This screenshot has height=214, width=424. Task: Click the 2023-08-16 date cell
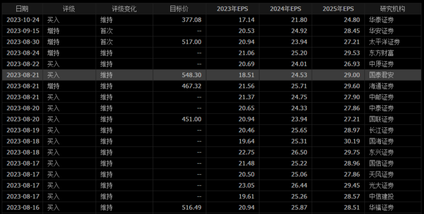(x=23, y=208)
